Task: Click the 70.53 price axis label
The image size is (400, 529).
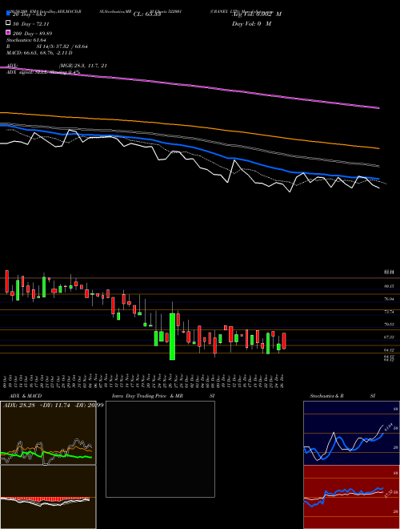Action: click(x=389, y=325)
